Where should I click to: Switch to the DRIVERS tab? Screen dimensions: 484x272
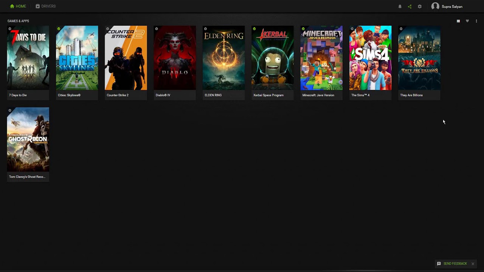(x=45, y=6)
